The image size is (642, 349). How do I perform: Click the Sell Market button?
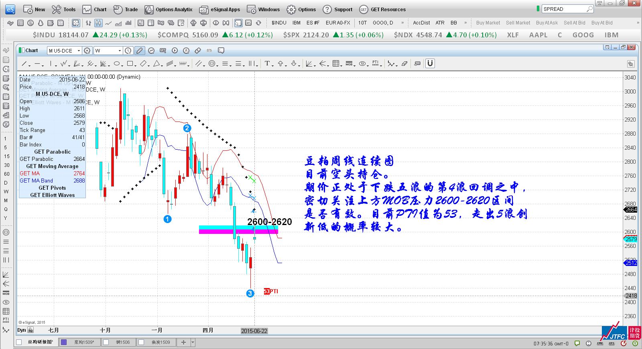[x=518, y=23]
